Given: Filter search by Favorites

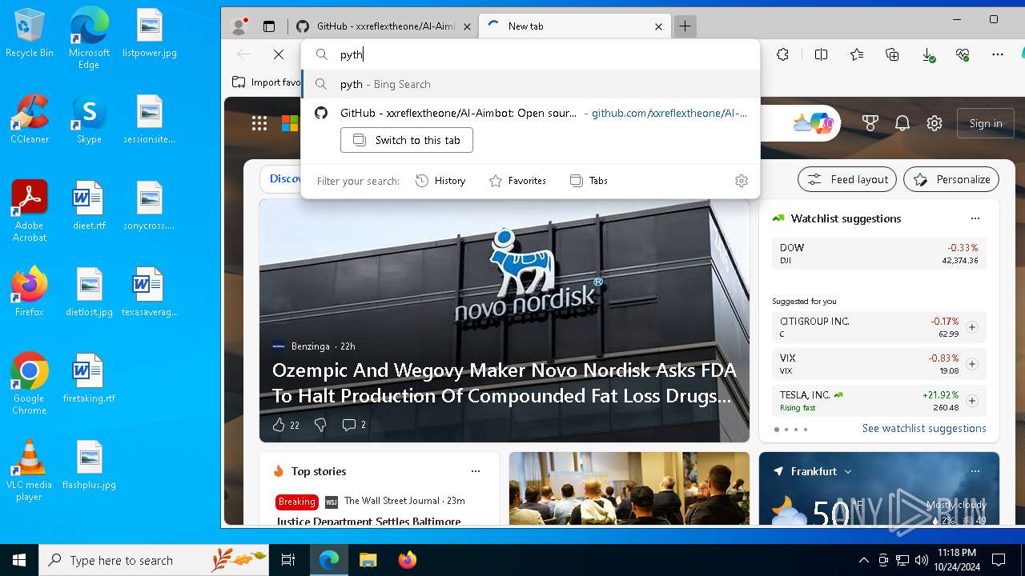Looking at the screenshot, I should (x=517, y=181).
